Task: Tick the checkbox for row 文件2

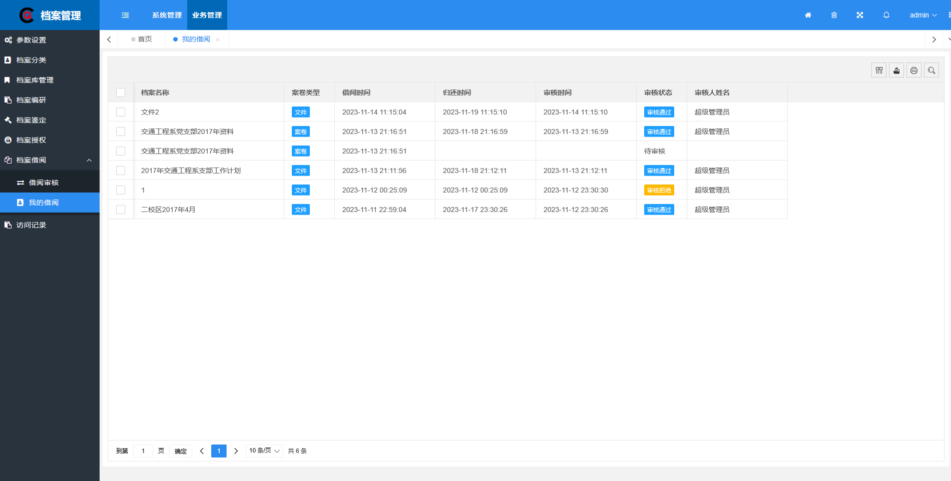Action: coord(121,112)
